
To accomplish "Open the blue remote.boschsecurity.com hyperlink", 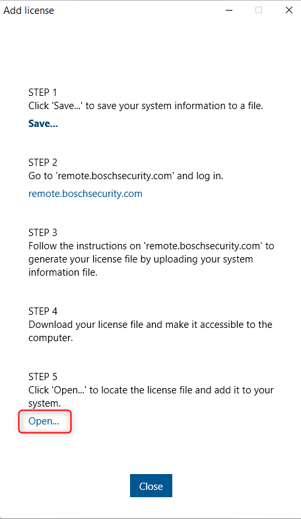I will point(85,194).
